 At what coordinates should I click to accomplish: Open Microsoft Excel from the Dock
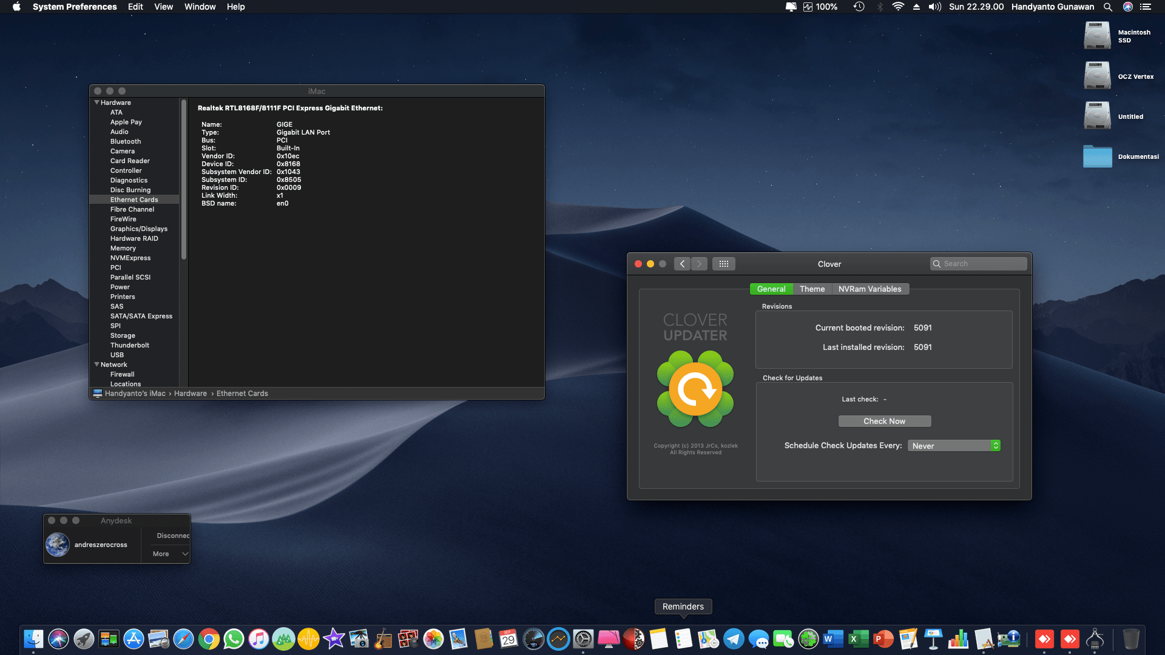coord(858,639)
